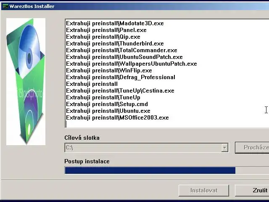Open the Cílová složka C:\ dropdown arrow
This screenshot has width=269, height=202.
(224, 148)
